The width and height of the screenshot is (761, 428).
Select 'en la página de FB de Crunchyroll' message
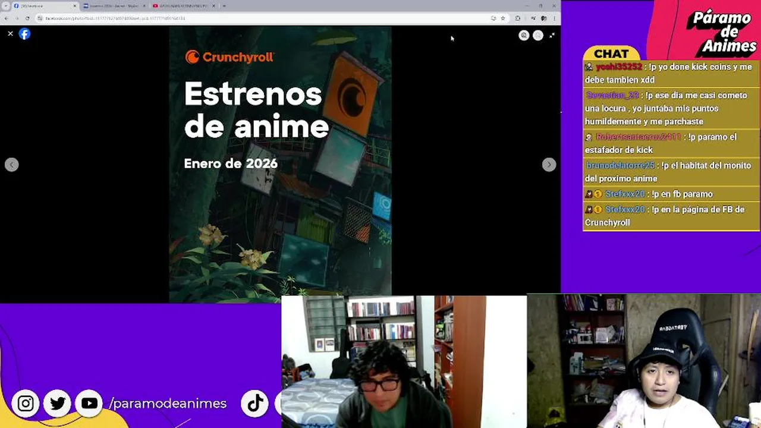(x=672, y=216)
